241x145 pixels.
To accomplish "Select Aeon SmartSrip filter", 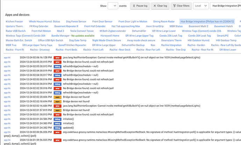I will point(155,26).
